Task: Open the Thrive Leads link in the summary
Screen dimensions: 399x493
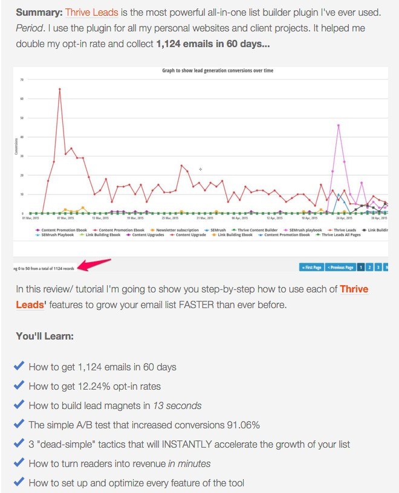Action: tap(91, 13)
